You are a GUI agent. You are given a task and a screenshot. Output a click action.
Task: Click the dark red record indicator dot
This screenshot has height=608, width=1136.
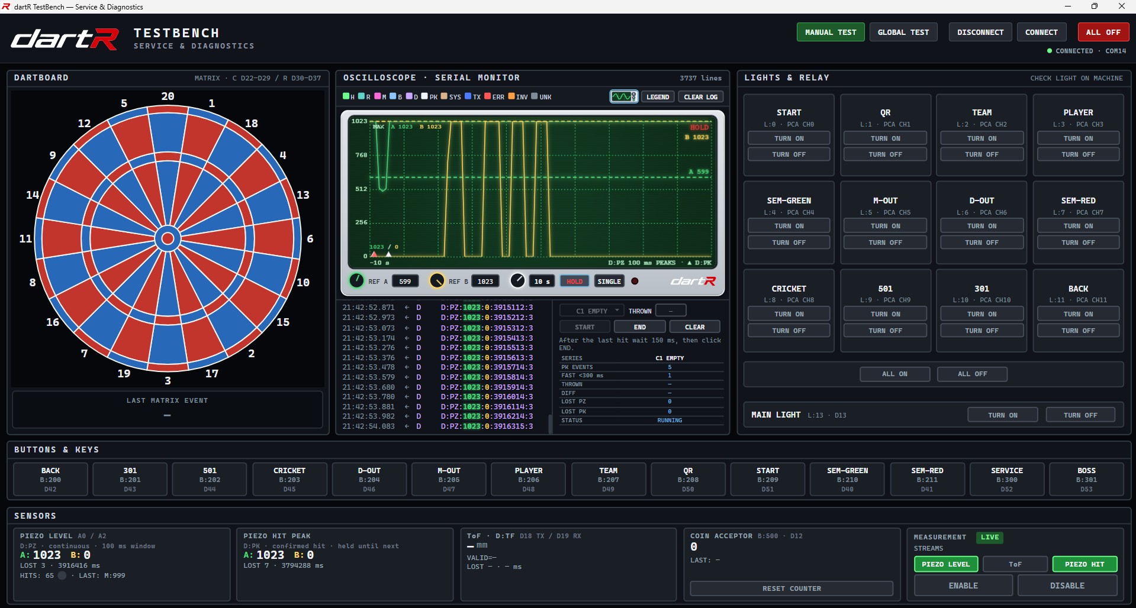[x=635, y=282]
